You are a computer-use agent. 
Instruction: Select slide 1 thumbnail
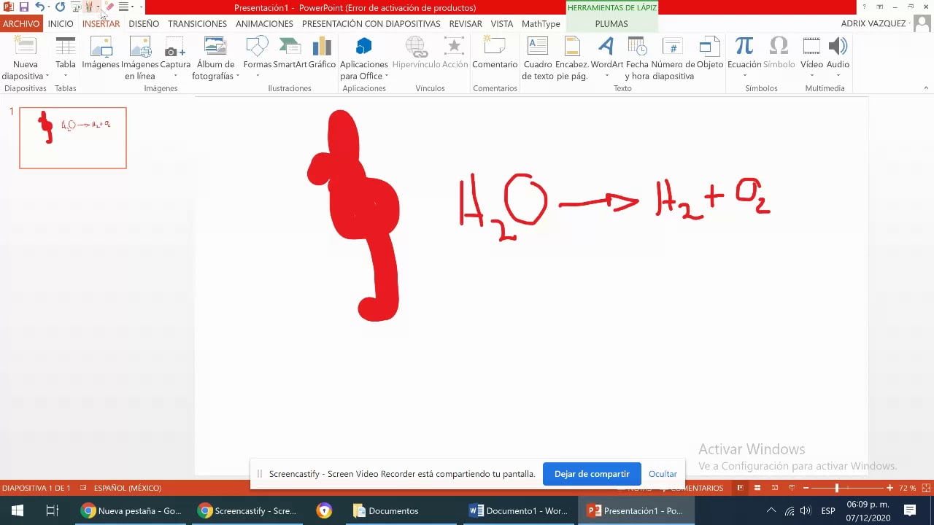(x=73, y=138)
